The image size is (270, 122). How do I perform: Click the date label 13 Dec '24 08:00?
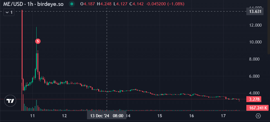(x=107, y=116)
